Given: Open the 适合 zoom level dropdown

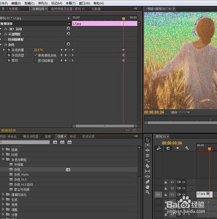Looking at the screenshot, I should [180, 112].
